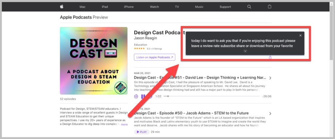Open the Episode #50 details chevron
Viewport: 335px width, 139px height.
point(270,113)
